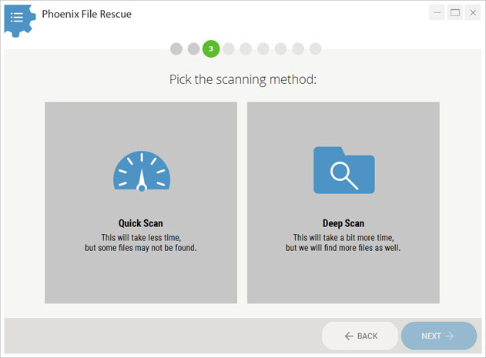Jump to the last step dot
486x358 pixels.
(316, 49)
